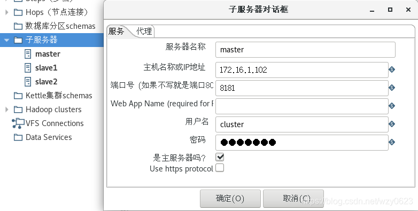The image size is (418, 211).
Task: Maximize the 子服务器对话框 dialog
Action: [390, 10]
